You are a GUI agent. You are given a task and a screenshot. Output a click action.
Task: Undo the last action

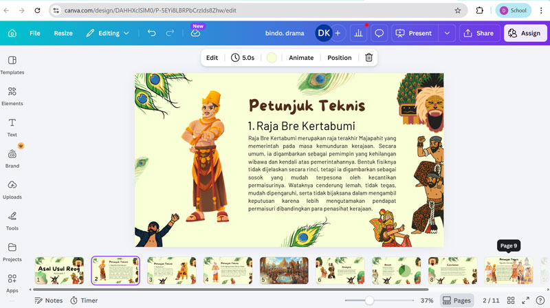(151, 33)
